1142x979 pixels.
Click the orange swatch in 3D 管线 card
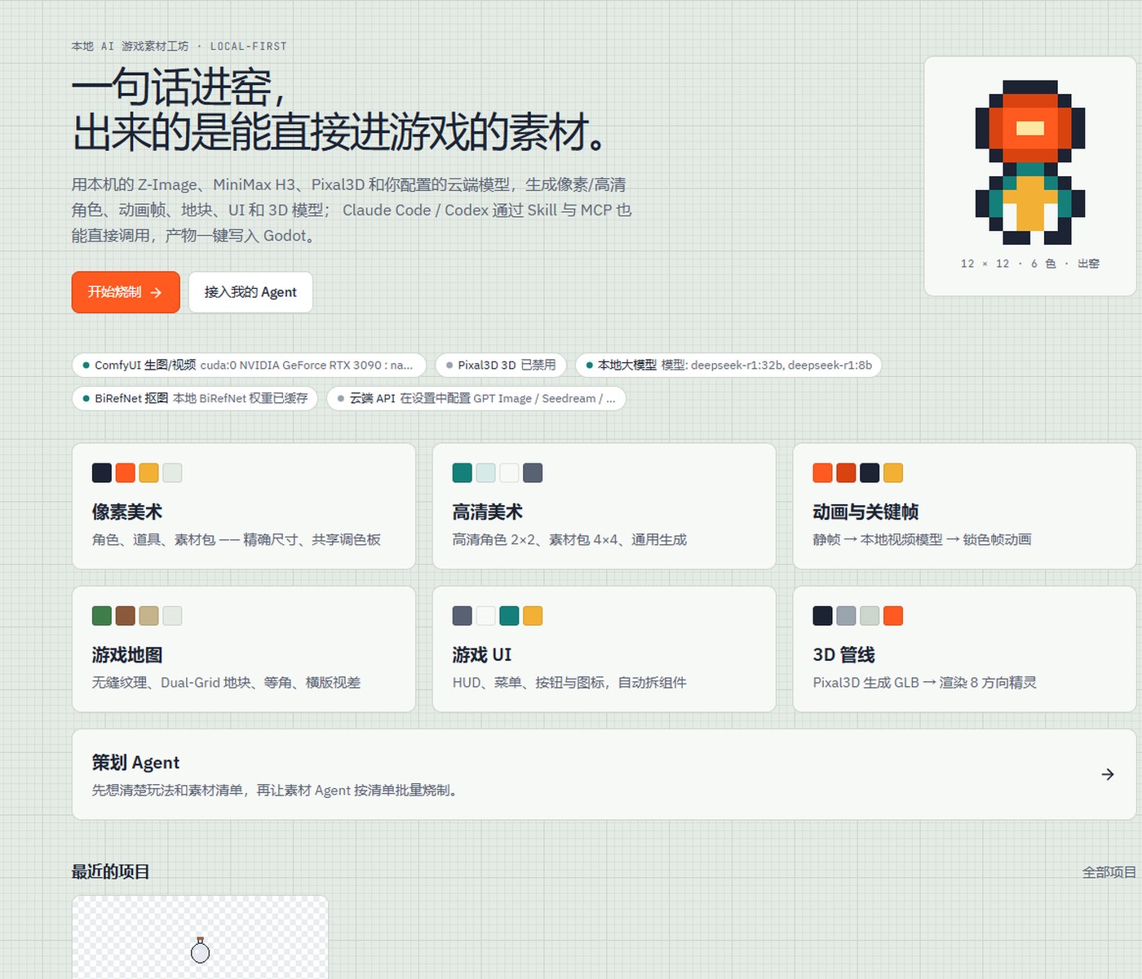click(893, 616)
